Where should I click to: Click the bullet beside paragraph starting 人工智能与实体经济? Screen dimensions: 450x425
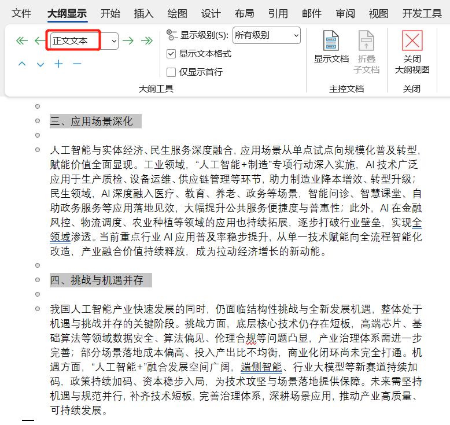pos(38,150)
